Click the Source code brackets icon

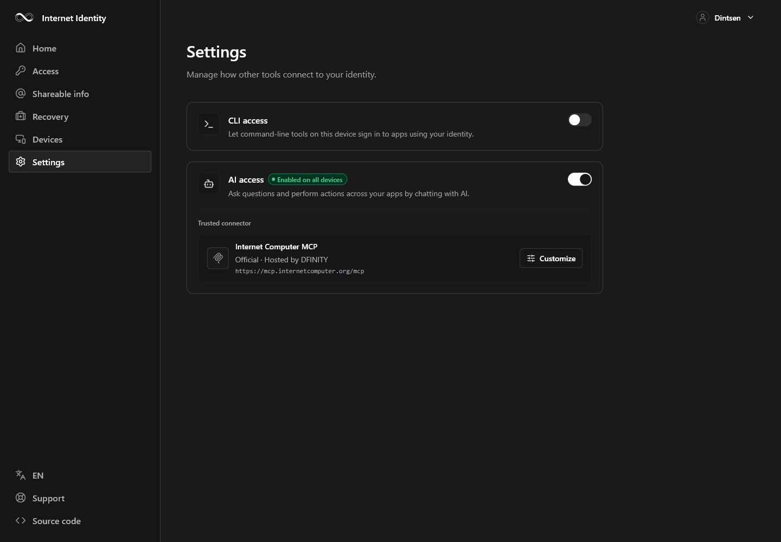21,521
